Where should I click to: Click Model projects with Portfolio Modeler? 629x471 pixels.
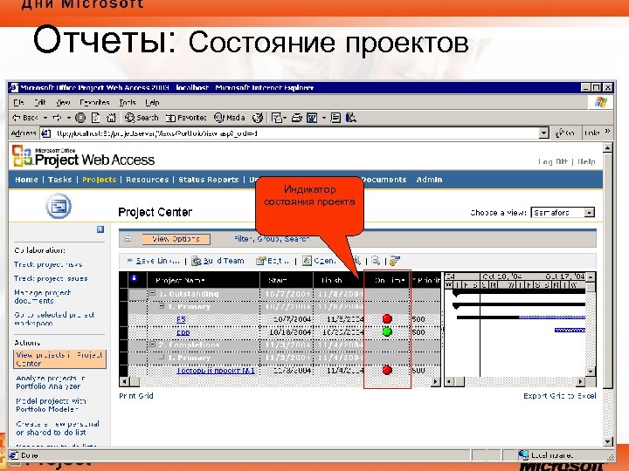pyautogui.click(x=51, y=405)
